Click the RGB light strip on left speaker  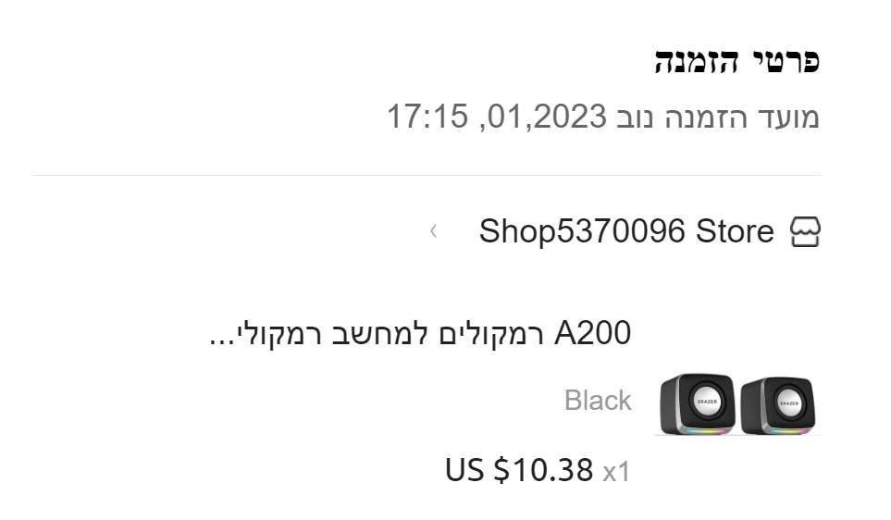point(695,428)
